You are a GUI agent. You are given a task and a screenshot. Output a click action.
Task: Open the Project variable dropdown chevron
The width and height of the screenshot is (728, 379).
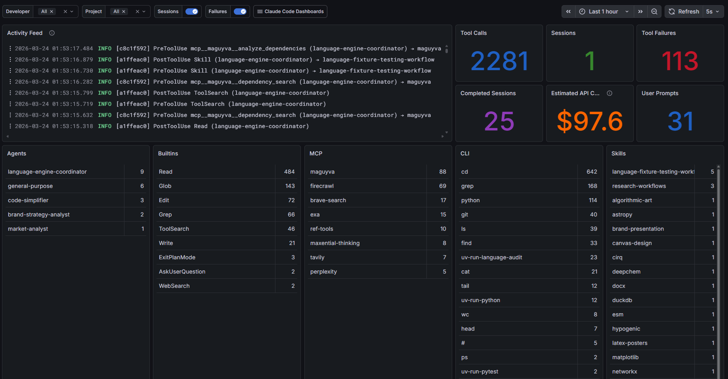pos(144,11)
